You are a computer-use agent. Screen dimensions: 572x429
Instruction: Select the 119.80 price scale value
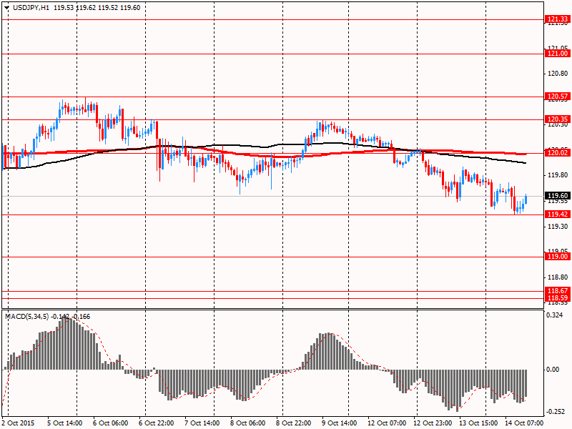point(558,175)
